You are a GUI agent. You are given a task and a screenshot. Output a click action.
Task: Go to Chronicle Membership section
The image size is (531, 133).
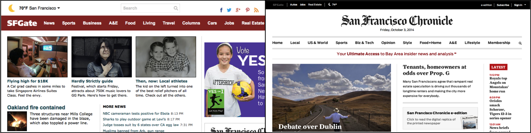coord(499,43)
